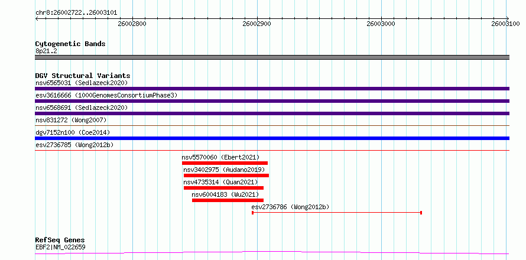Open variant label nsv6004183 (Wu2021)
Viewport: 526px width, 260px height.
point(225,194)
